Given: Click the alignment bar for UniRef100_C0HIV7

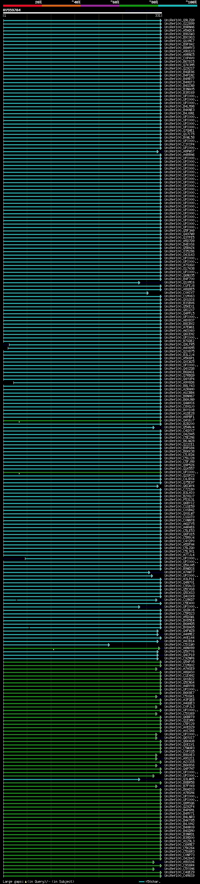Looking at the screenshot, I should (76, 293).
